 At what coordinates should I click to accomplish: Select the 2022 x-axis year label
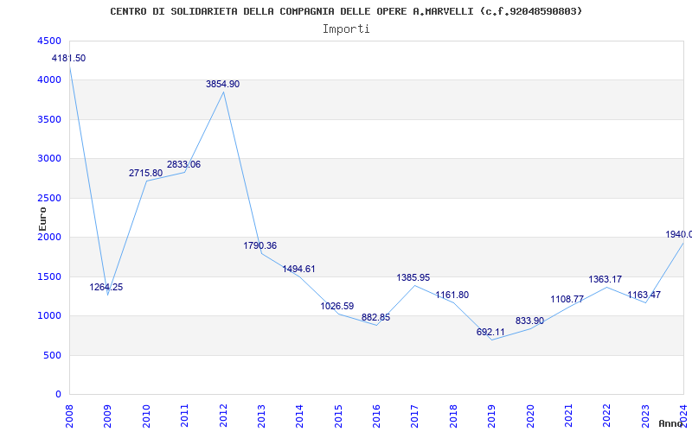[607, 416]
